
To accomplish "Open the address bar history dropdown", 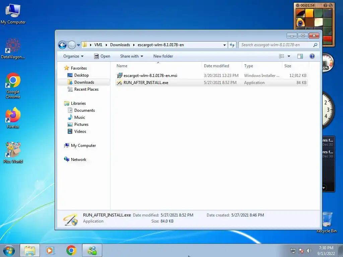I will (224, 45).
